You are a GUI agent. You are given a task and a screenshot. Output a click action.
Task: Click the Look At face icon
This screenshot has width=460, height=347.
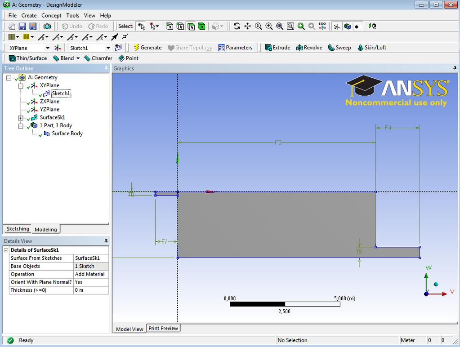point(372,27)
